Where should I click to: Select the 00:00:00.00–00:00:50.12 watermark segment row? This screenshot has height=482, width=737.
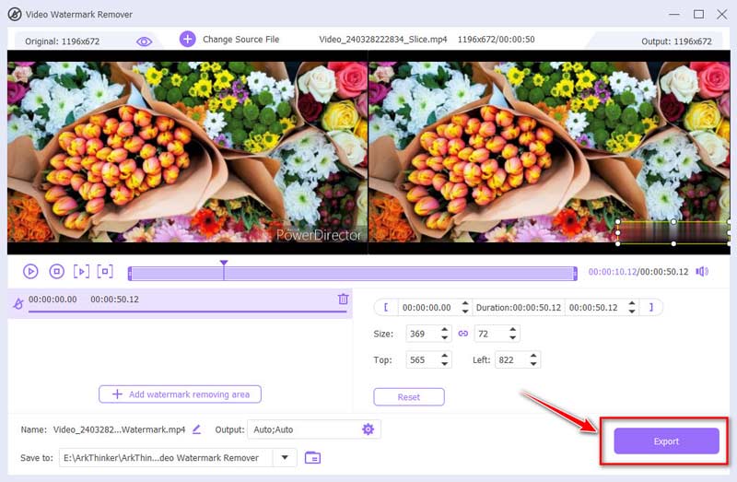[x=180, y=303]
